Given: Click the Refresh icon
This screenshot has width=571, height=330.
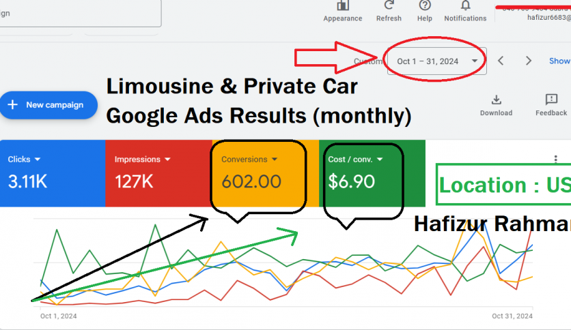Looking at the screenshot, I should (x=389, y=5).
